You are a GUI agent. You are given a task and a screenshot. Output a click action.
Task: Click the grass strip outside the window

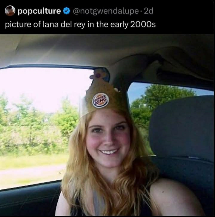33,161
